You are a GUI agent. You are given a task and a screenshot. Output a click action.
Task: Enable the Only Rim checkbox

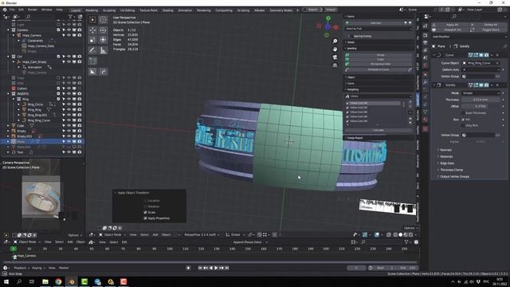(463, 125)
